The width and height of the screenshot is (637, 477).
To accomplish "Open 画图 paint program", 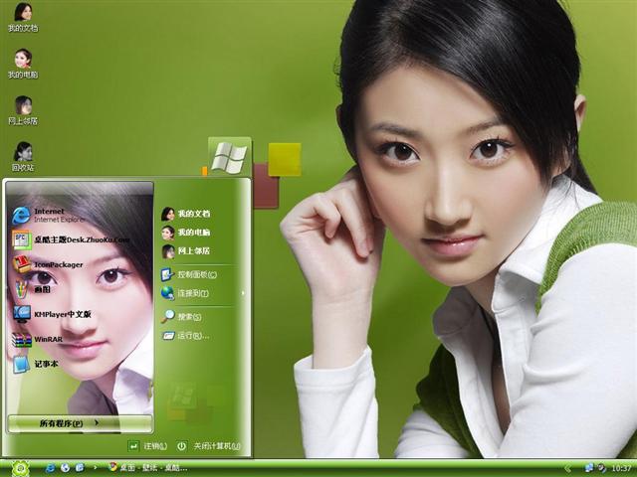I will click(32, 289).
